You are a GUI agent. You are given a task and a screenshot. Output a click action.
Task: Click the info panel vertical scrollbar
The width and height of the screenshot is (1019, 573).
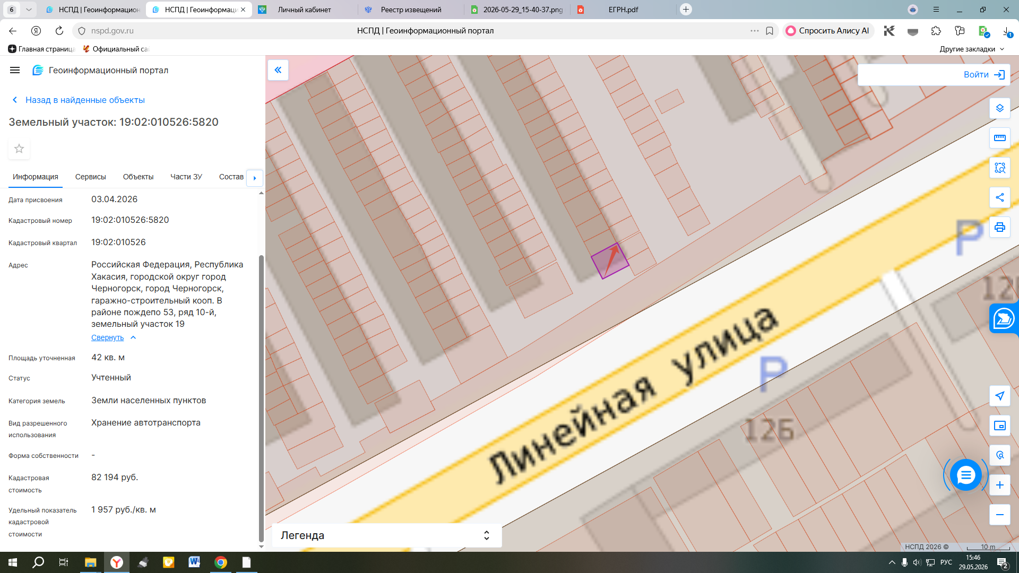261,398
